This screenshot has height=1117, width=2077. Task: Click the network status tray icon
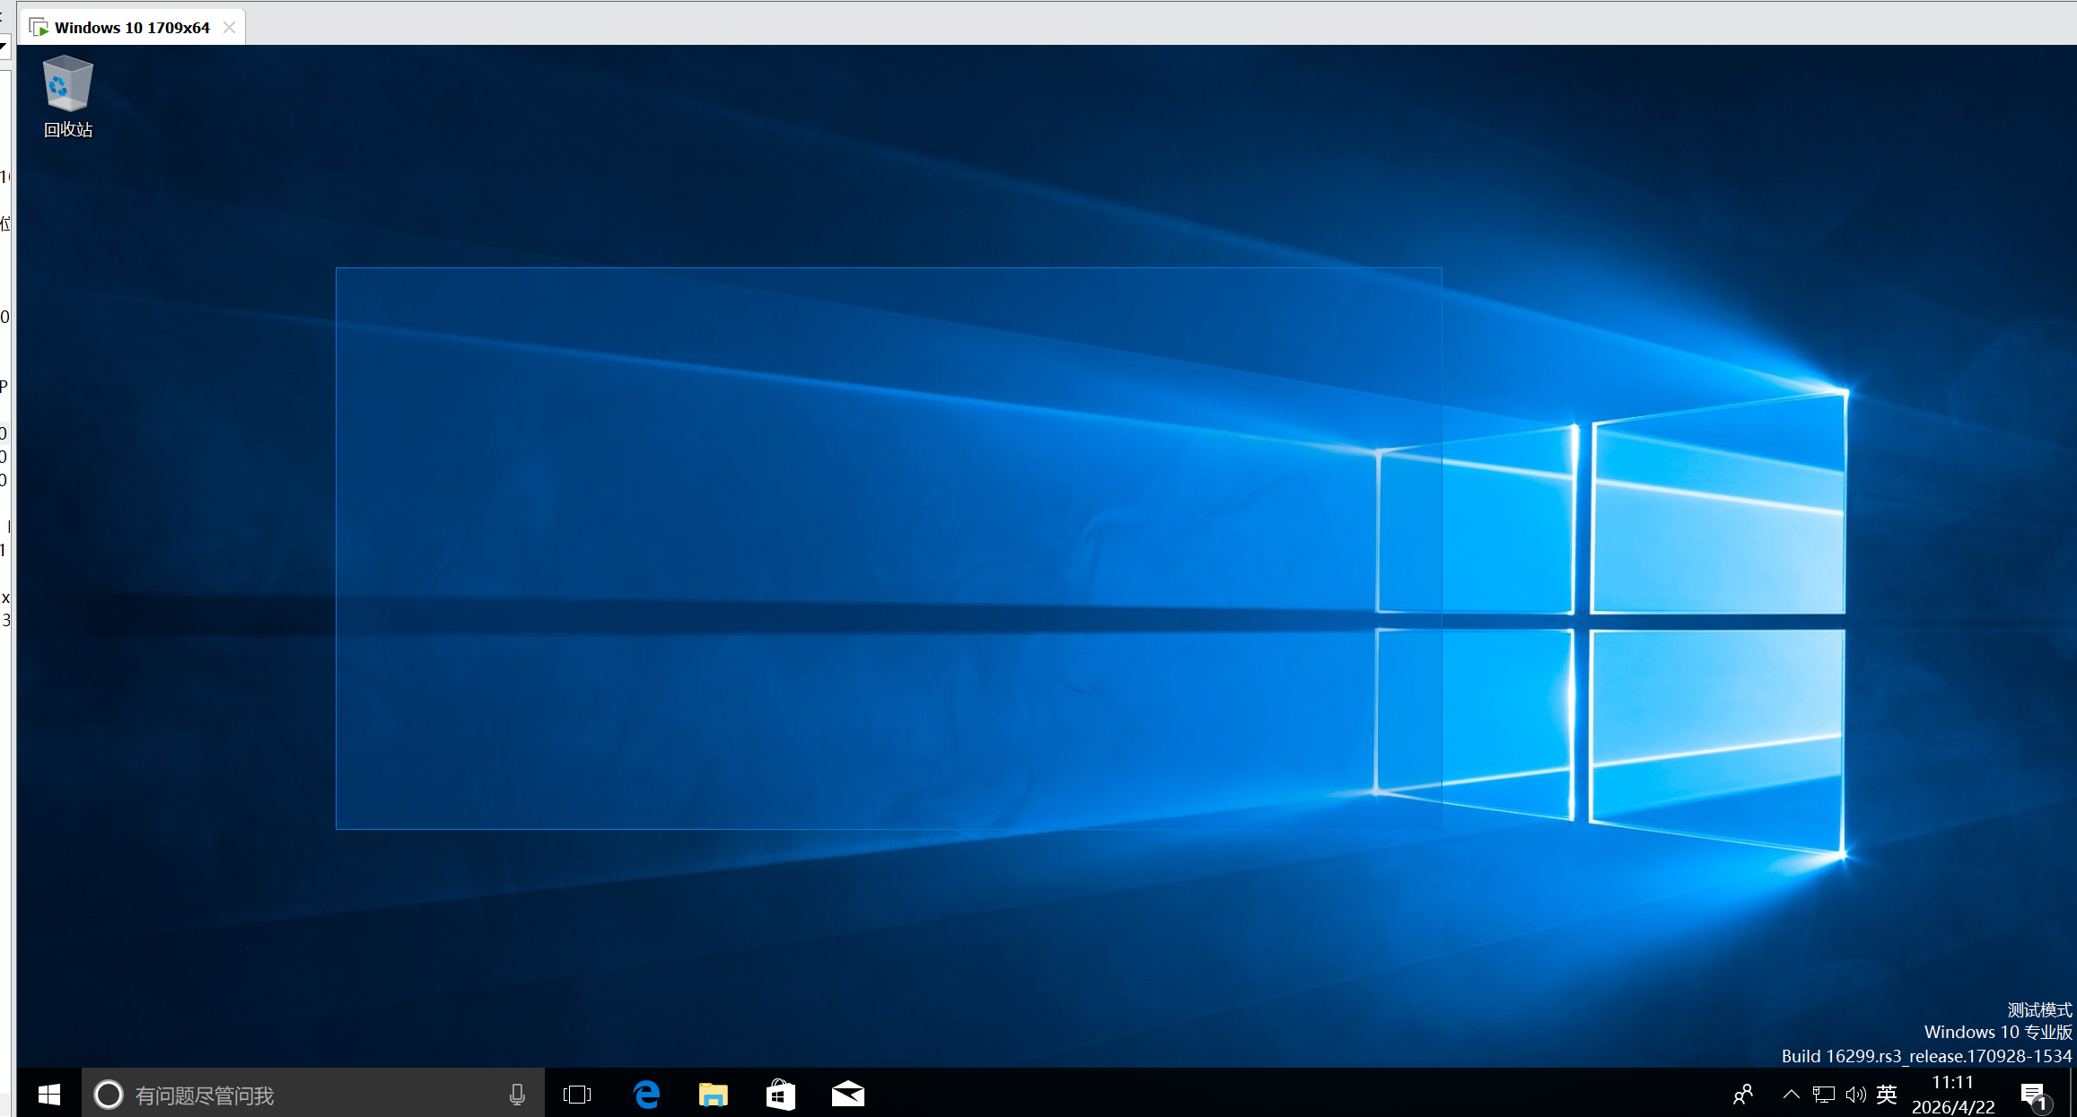click(1823, 1095)
